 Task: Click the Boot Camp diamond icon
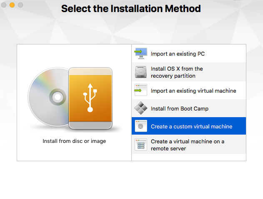140,108
